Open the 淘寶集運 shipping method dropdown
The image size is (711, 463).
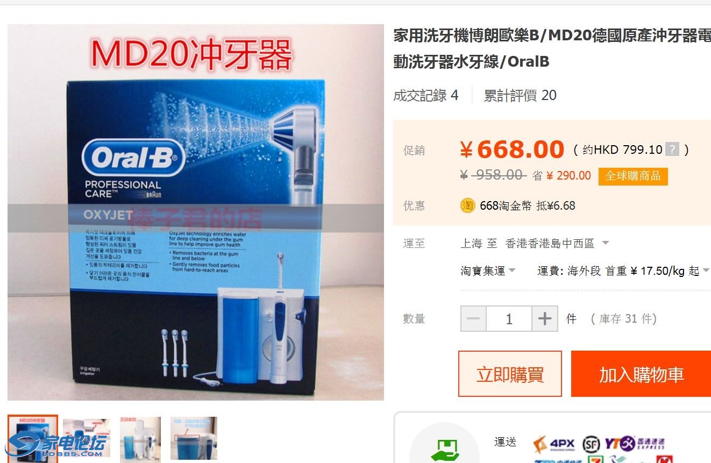click(488, 270)
